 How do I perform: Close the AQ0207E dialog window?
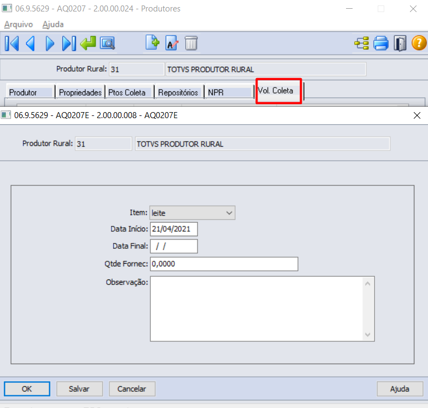tap(417, 115)
